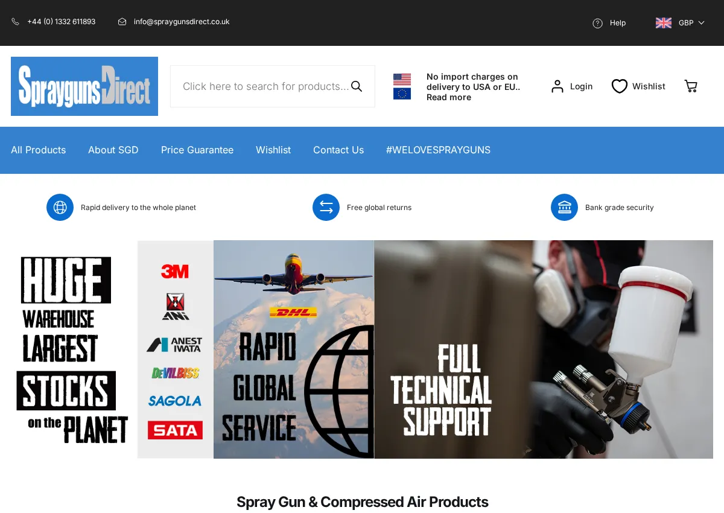Open Wishlist text link beside the heart
This screenshot has width=724, height=513.
[x=649, y=86]
